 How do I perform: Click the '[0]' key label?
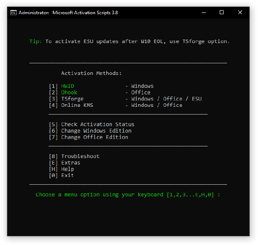[53, 176]
